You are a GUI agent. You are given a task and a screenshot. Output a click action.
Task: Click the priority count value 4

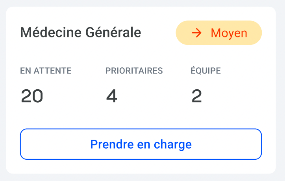coord(112,96)
